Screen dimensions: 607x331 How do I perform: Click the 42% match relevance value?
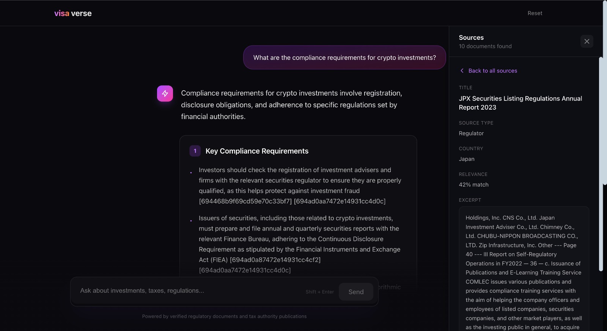(473, 185)
